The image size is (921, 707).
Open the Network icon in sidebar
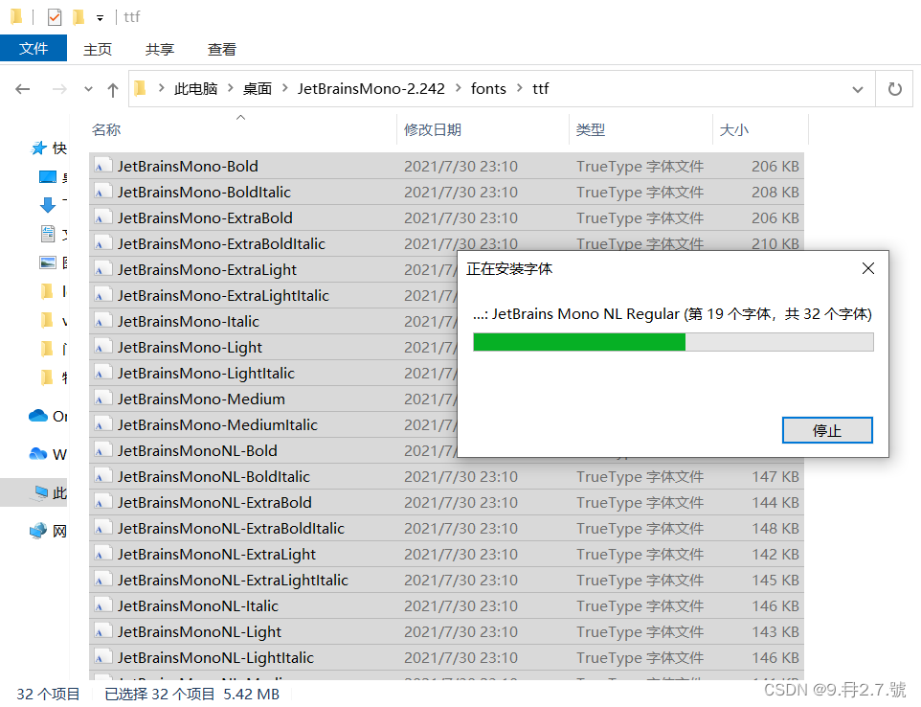click(38, 531)
